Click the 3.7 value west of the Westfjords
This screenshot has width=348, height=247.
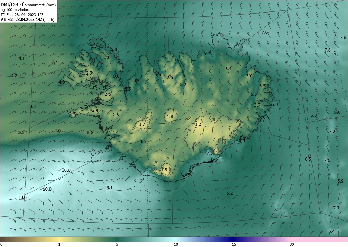54,62
